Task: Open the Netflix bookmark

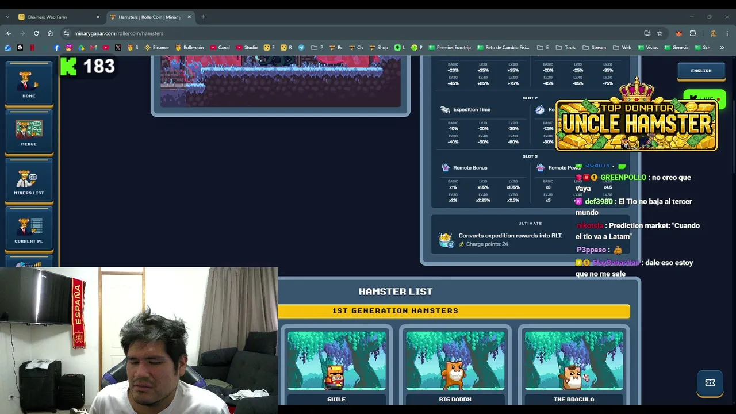Action: (32, 47)
